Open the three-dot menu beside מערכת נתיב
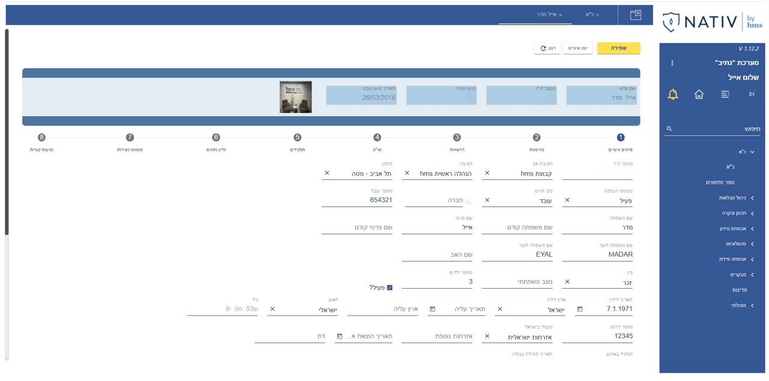769x381 pixels. 672,63
